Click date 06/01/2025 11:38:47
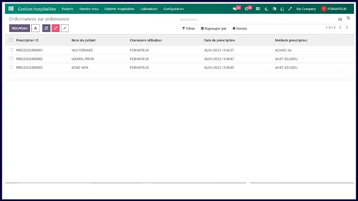This screenshot has width=358, height=201. (219, 59)
